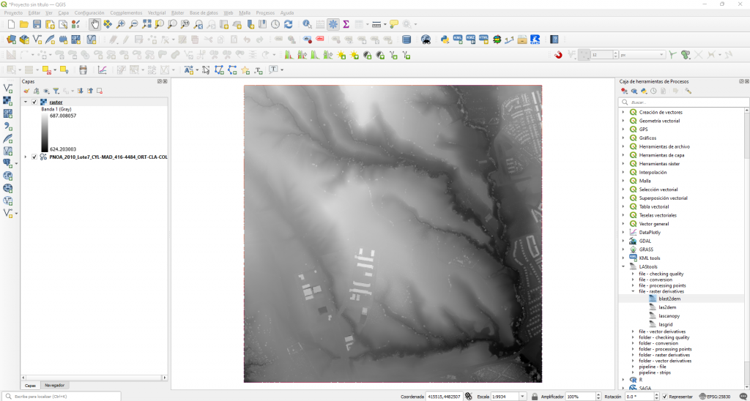Image resolution: width=750 pixels, height=401 pixels.
Task: Click the Zoom In magnifier tool
Action: (121, 24)
